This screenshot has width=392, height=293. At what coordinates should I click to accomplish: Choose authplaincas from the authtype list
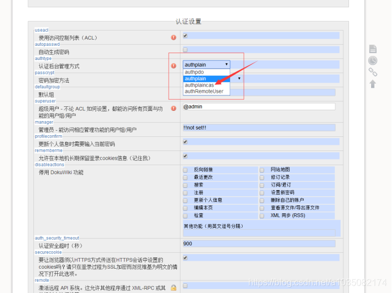(206, 85)
